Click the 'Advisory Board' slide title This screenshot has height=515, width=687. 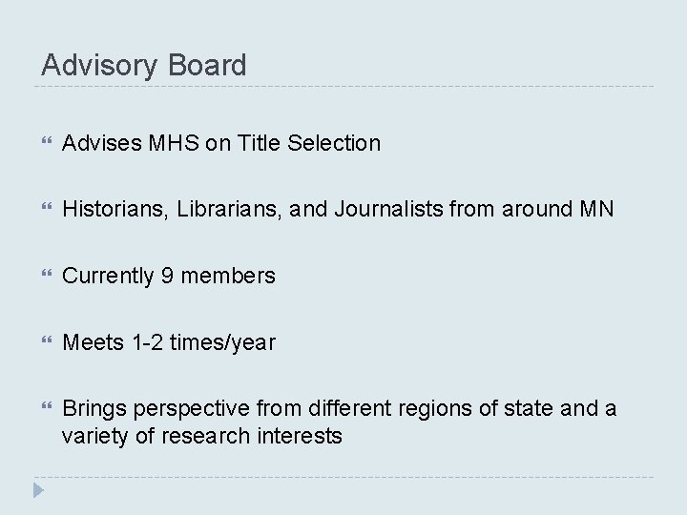[x=143, y=65]
